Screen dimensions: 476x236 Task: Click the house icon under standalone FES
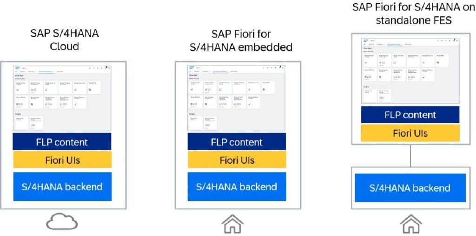(410, 224)
